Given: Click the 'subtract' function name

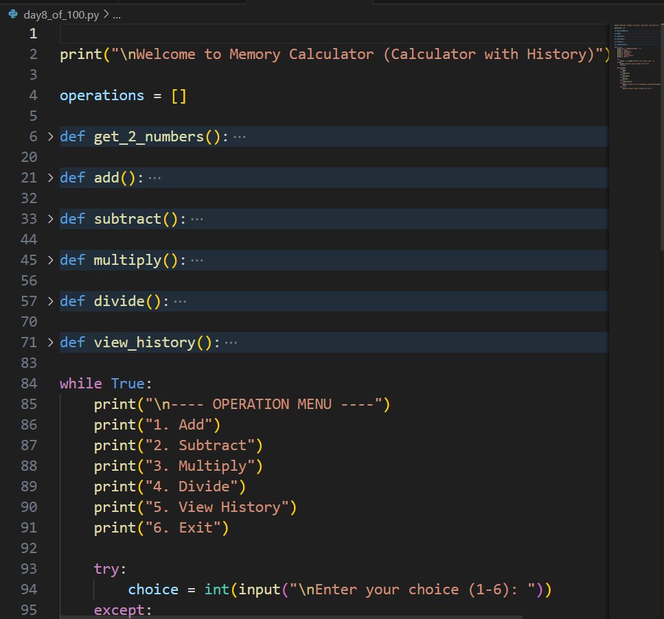Looking at the screenshot, I should pos(128,219).
